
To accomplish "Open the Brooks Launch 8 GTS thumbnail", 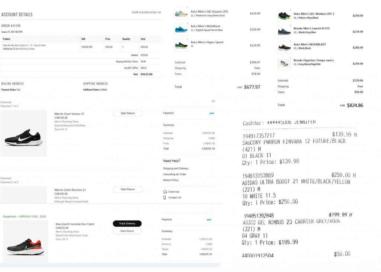I will click(x=284, y=32).
